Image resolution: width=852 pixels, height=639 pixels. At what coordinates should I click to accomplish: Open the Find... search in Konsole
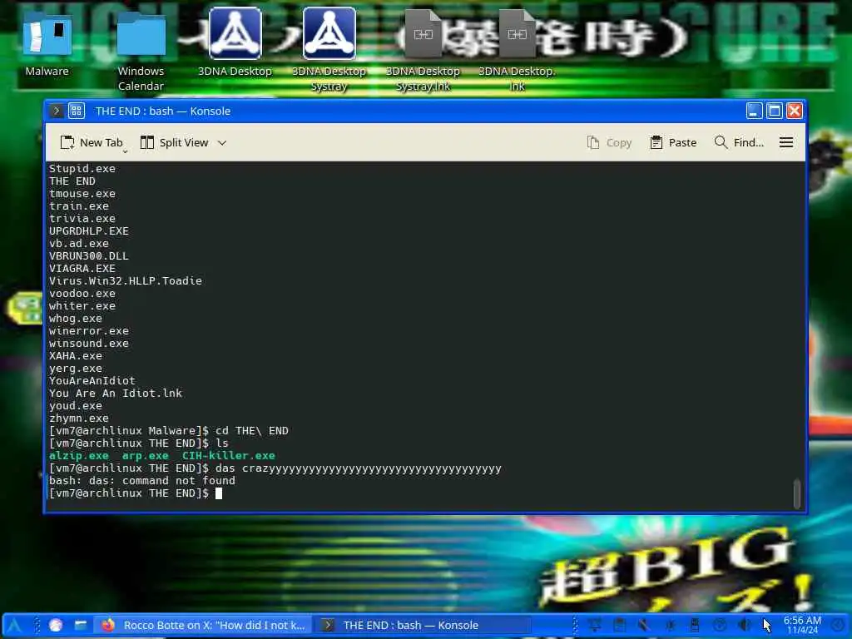tap(739, 142)
